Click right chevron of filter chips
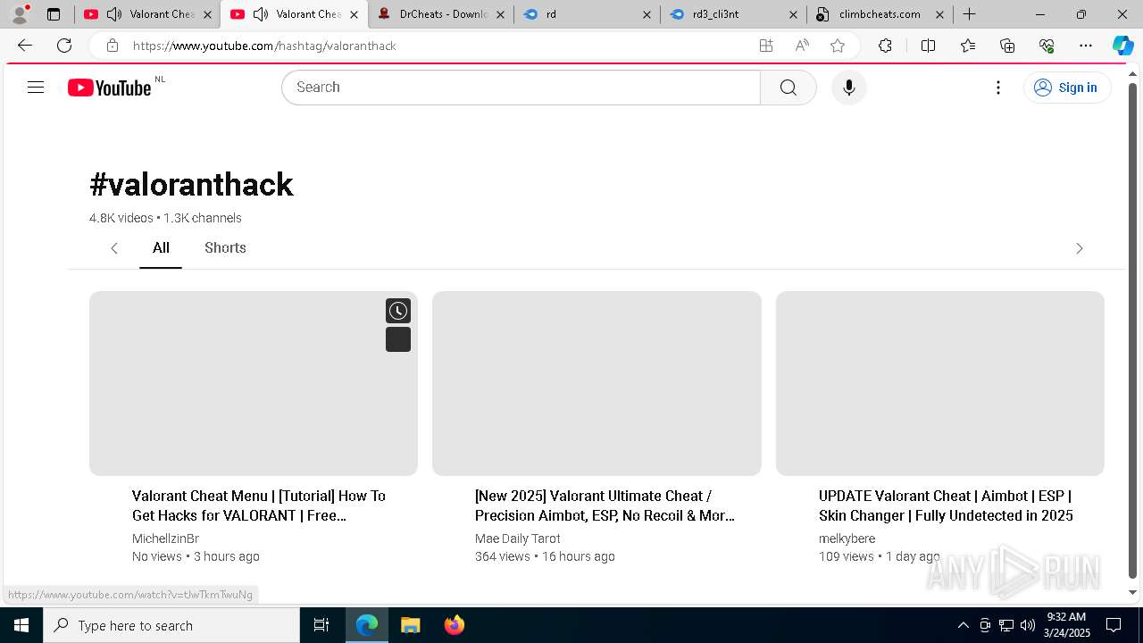 tap(1079, 248)
